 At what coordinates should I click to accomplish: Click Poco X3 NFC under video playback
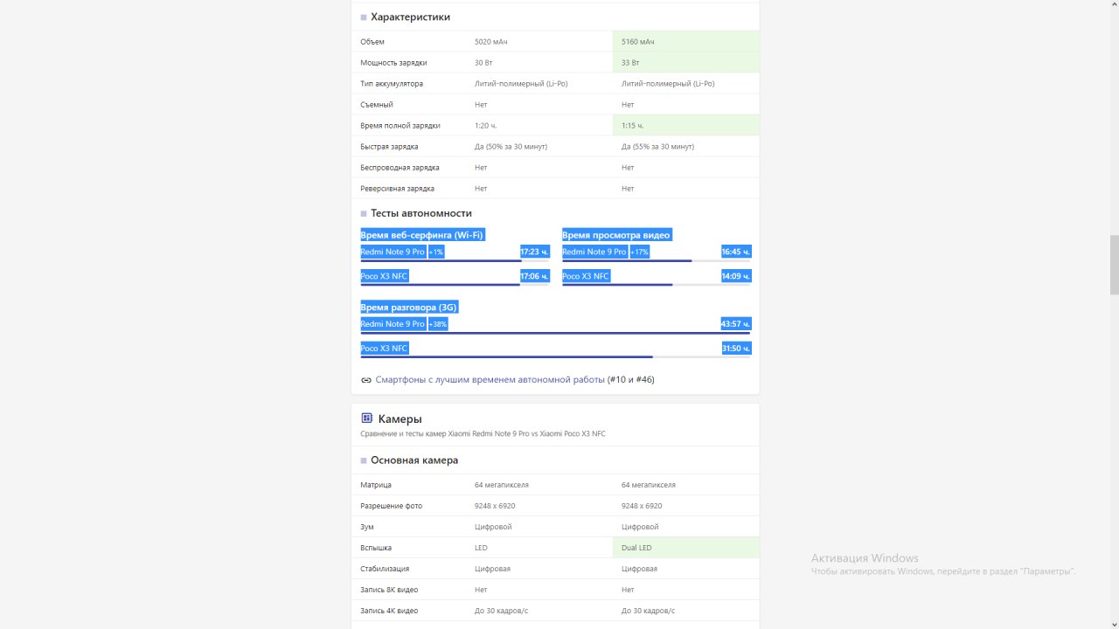[x=586, y=276]
